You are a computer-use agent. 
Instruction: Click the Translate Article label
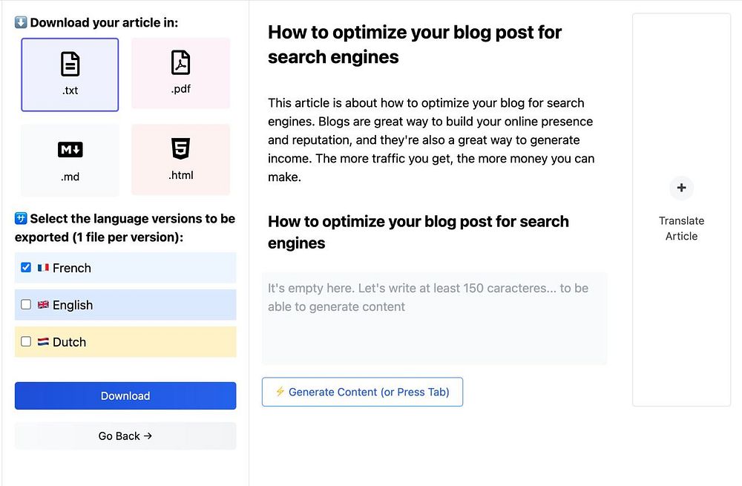click(x=681, y=229)
